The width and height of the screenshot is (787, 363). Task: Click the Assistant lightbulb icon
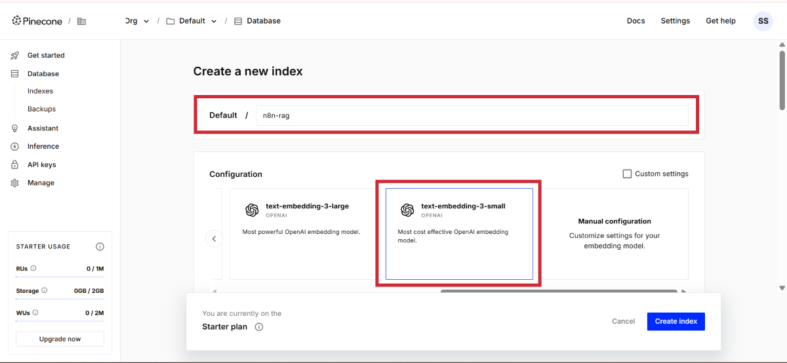(x=14, y=128)
